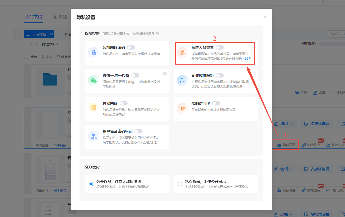Switch to 我的文档 tab

point(34,17)
